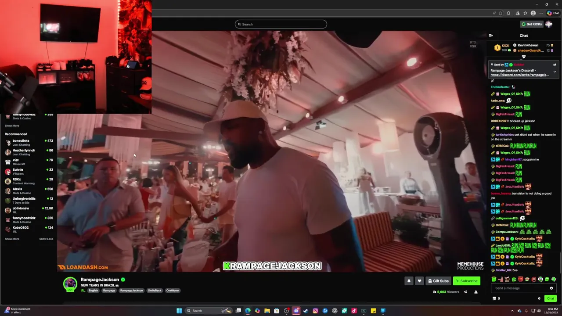The width and height of the screenshot is (562, 316).
Task: Click Kevinwhawaii in chat leaderboard
Action: (528, 45)
